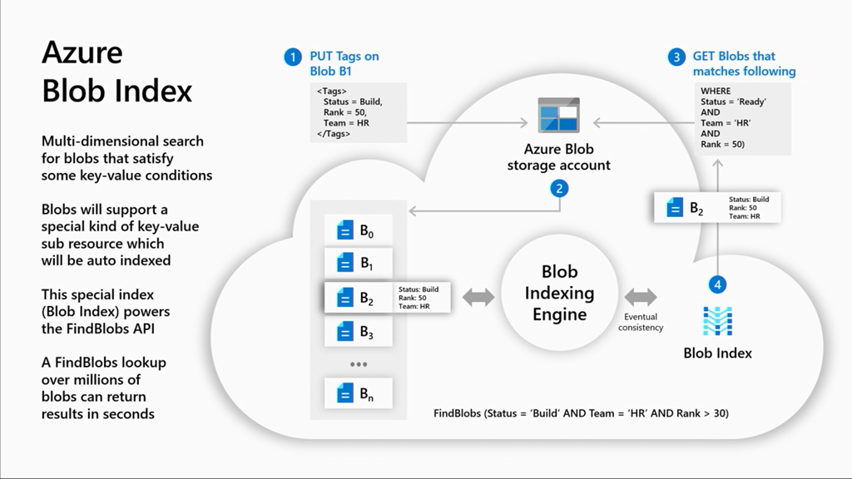Viewport: 852px width, 479px height.
Task: Click 'Rank = 50,' in the tags box
Action: 345,112
